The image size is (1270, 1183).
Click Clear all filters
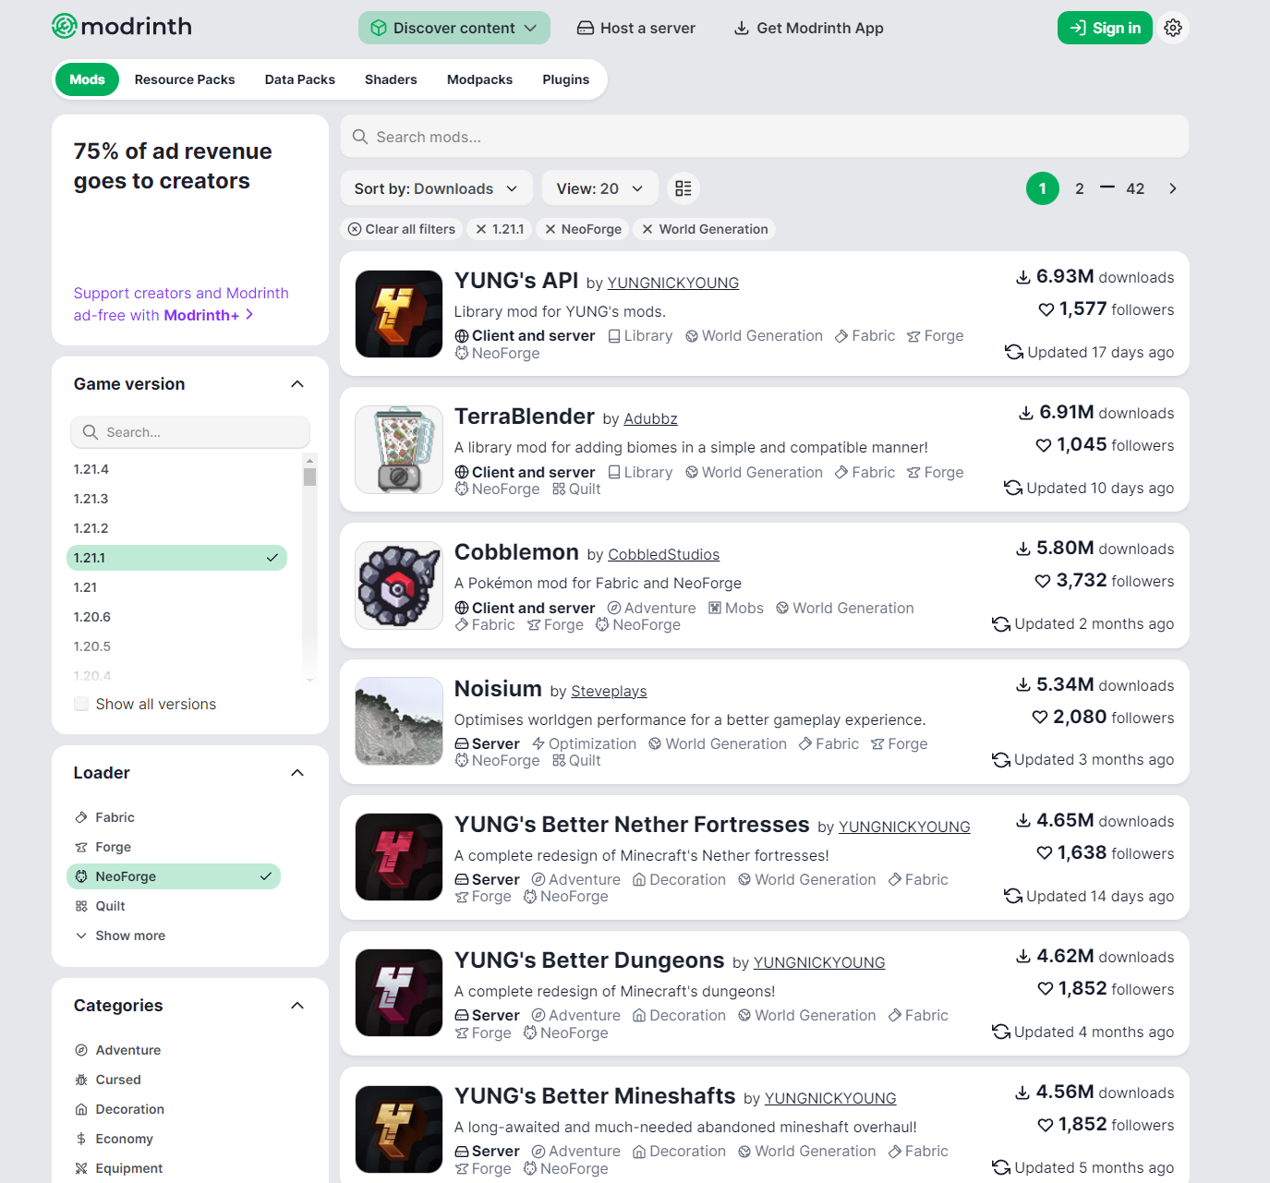click(402, 229)
